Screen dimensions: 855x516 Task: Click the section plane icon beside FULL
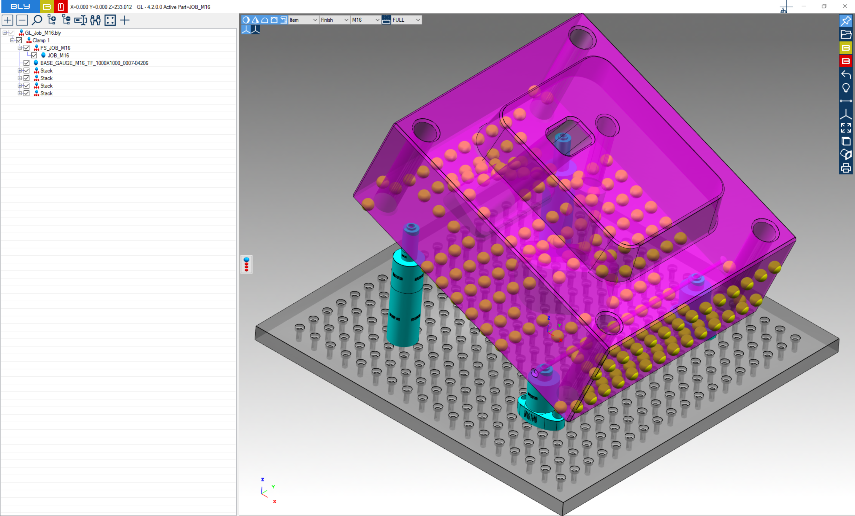pyautogui.click(x=386, y=20)
